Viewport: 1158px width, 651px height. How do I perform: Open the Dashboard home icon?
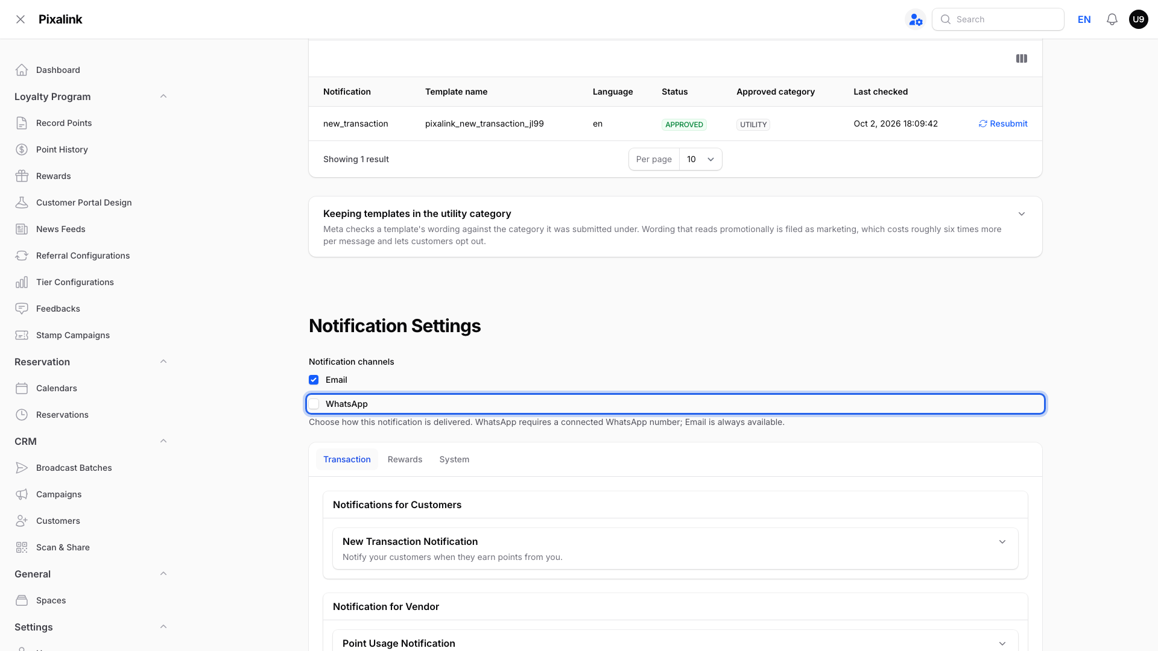(22, 70)
